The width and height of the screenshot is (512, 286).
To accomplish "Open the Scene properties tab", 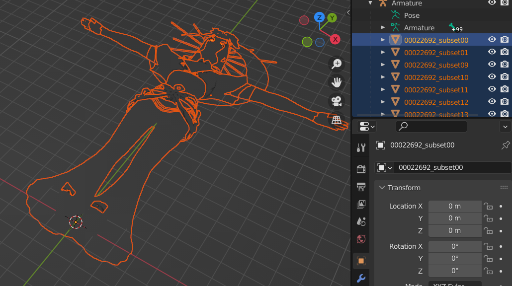I will pyautogui.click(x=361, y=222).
